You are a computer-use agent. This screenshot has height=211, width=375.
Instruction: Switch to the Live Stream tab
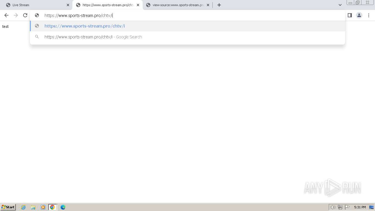click(x=37, y=5)
